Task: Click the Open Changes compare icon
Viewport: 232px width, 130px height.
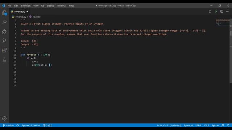Action: 210,12
